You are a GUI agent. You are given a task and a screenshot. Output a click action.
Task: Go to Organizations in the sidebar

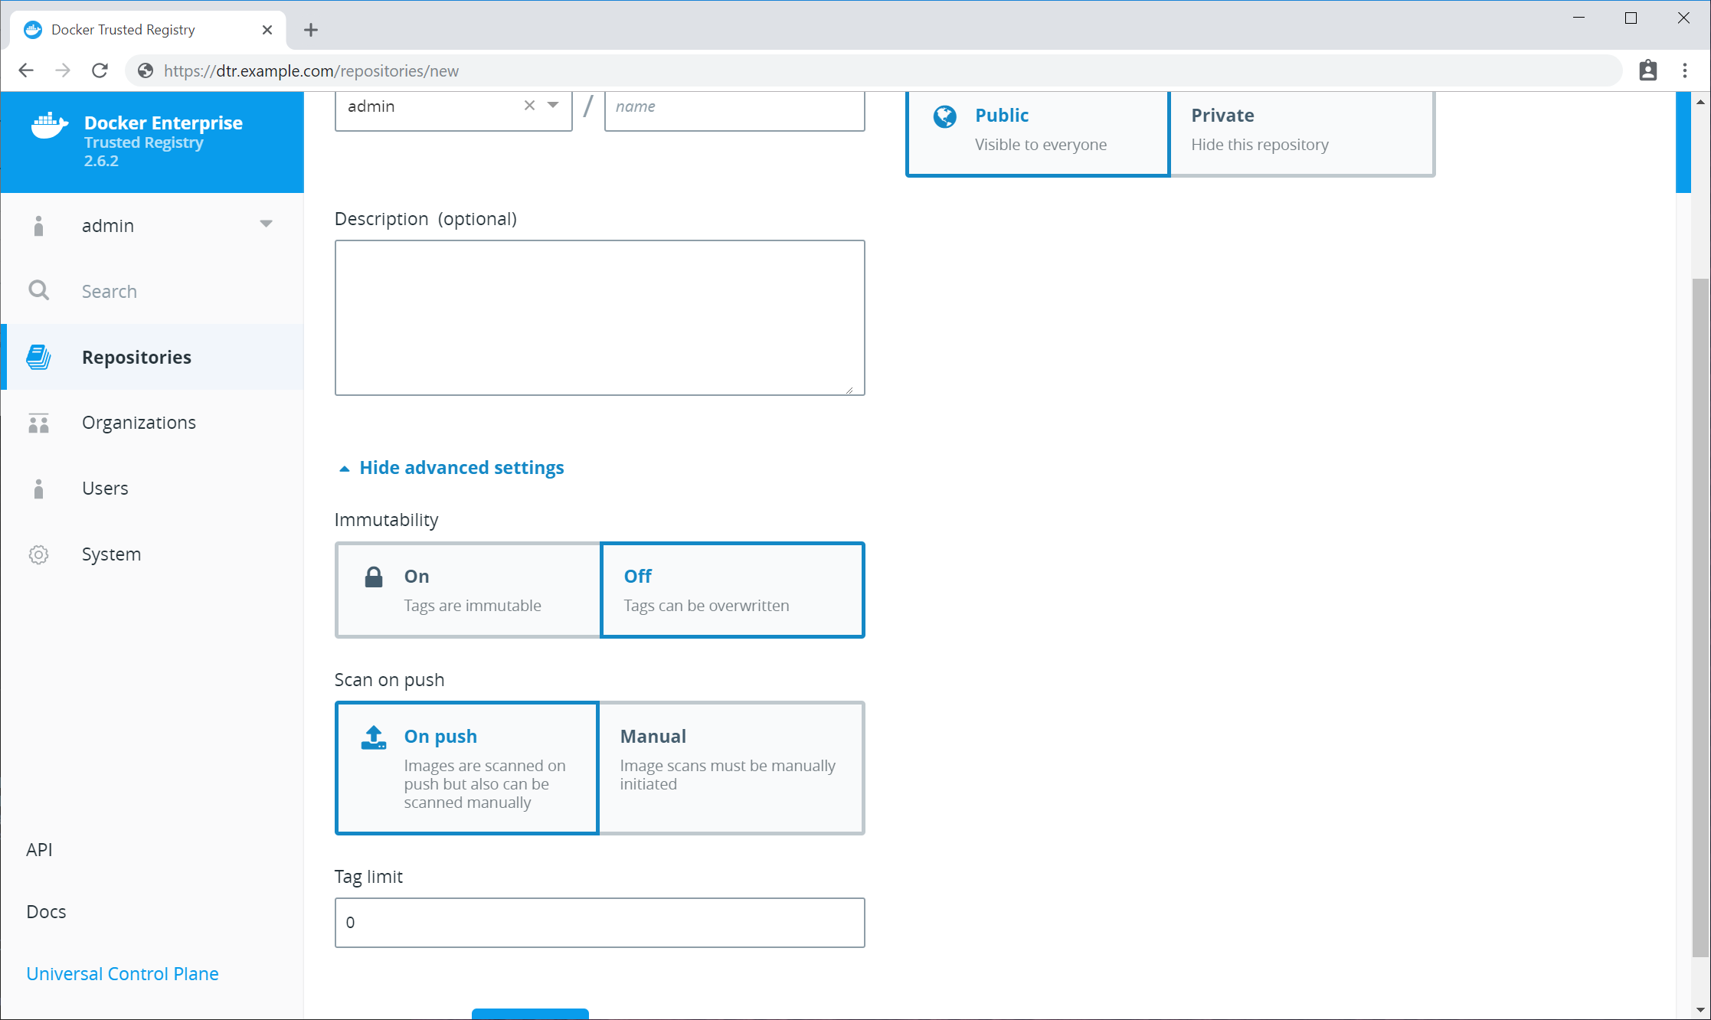[139, 423]
